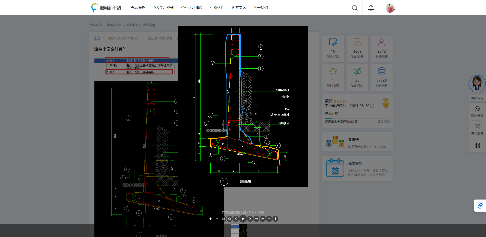Zoom out with the minus viewer button
The height and width of the screenshot is (237, 486).
(x=217, y=219)
